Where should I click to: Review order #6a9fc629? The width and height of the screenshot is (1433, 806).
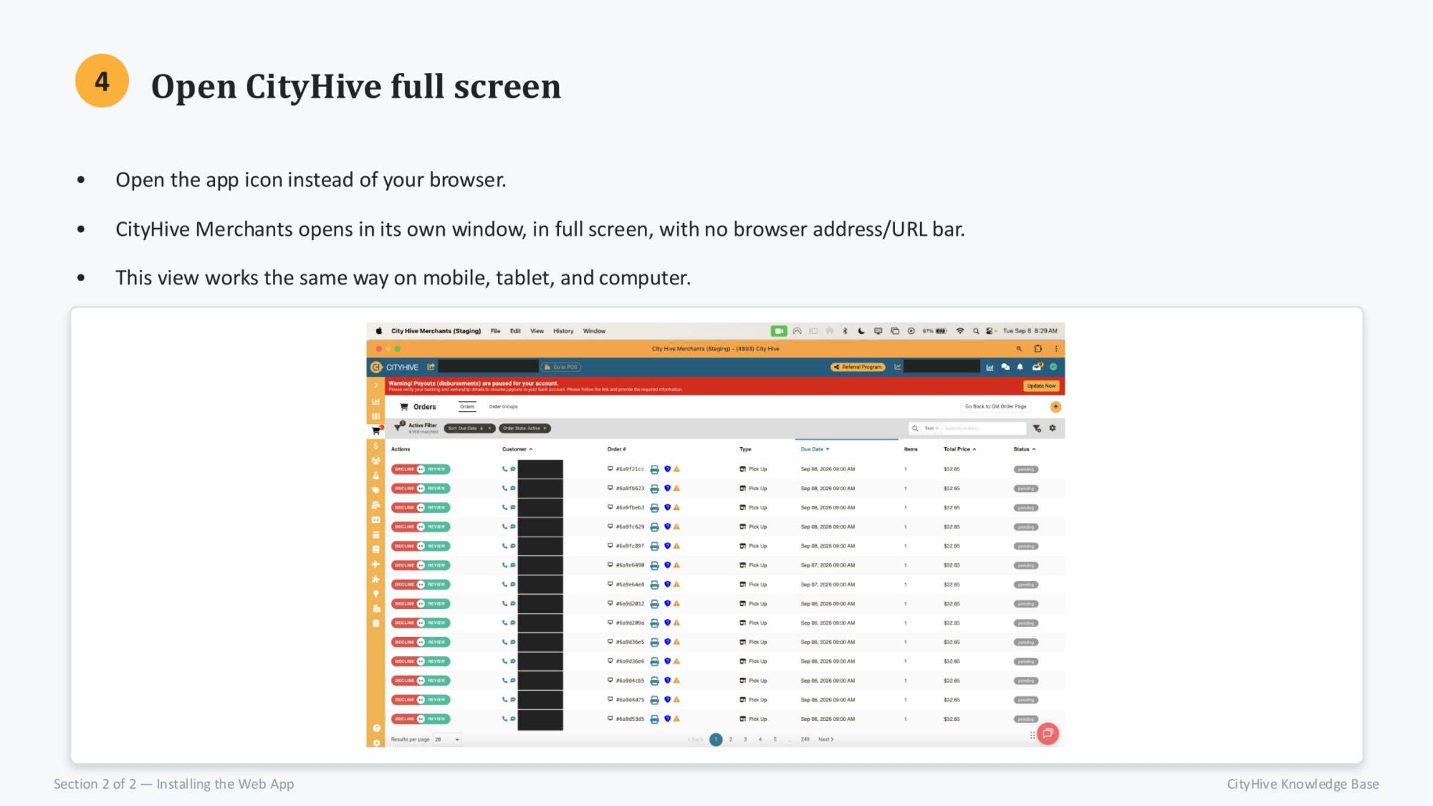[x=437, y=527]
